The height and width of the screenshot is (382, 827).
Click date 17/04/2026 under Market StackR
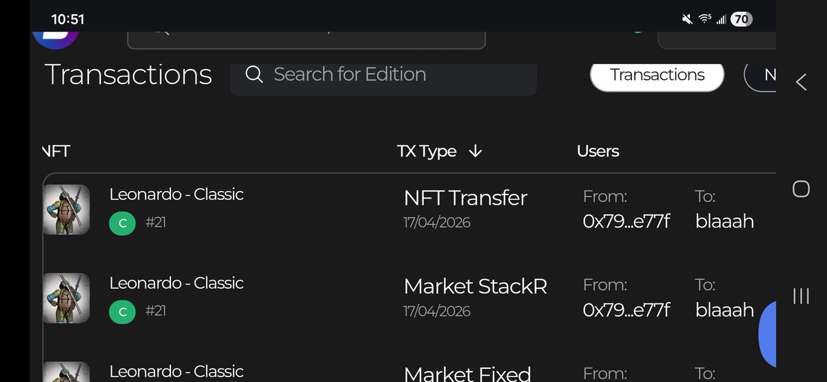pyautogui.click(x=437, y=311)
